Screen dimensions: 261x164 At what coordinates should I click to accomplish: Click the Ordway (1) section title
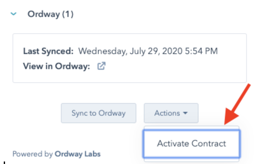(51, 14)
